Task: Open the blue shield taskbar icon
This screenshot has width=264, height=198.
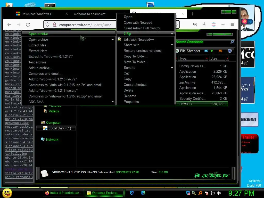Action: point(132,193)
